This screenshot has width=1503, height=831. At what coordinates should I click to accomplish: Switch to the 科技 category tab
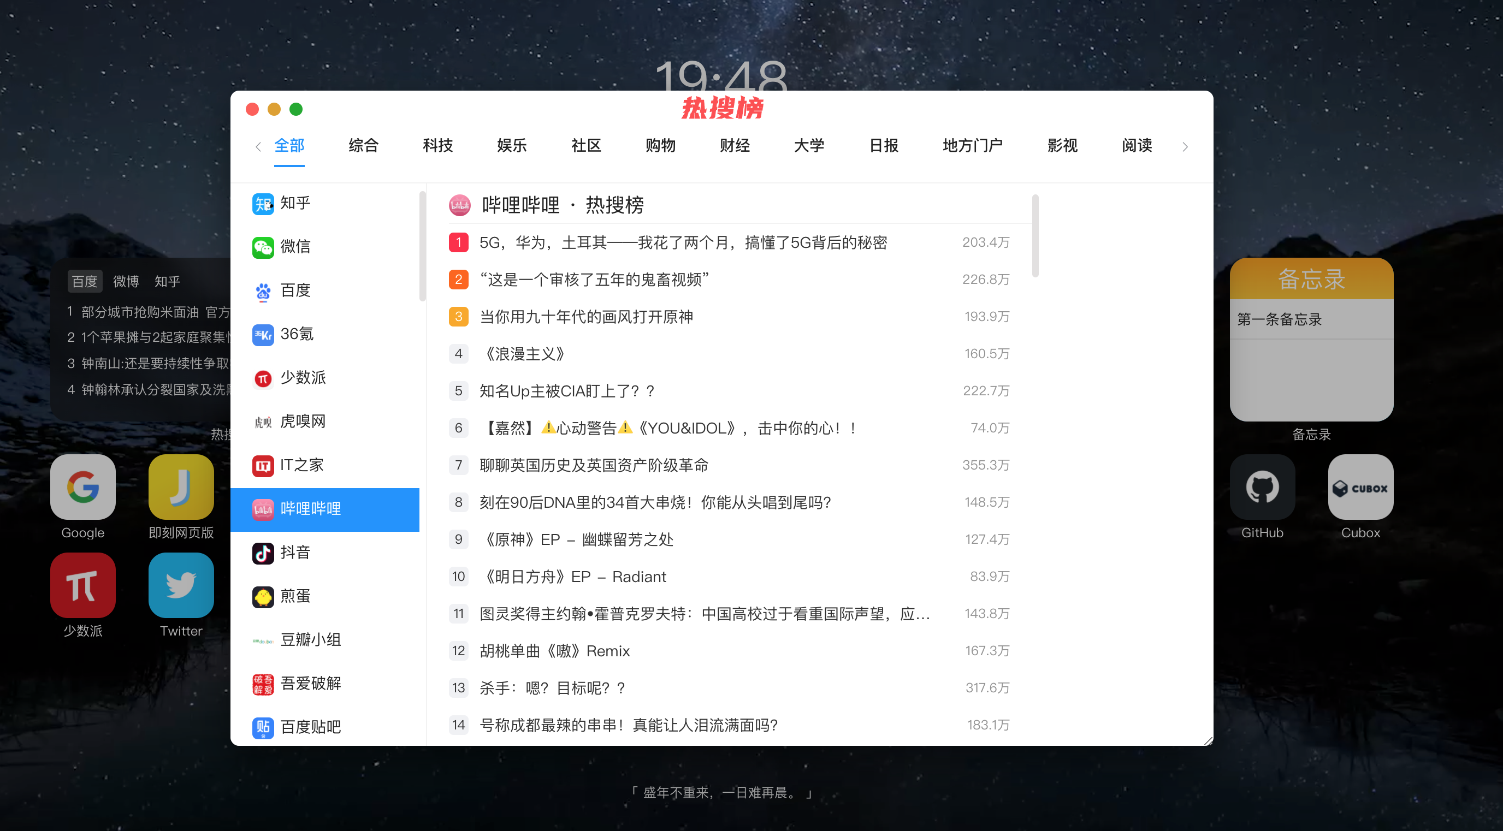pyautogui.click(x=437, y=146)
